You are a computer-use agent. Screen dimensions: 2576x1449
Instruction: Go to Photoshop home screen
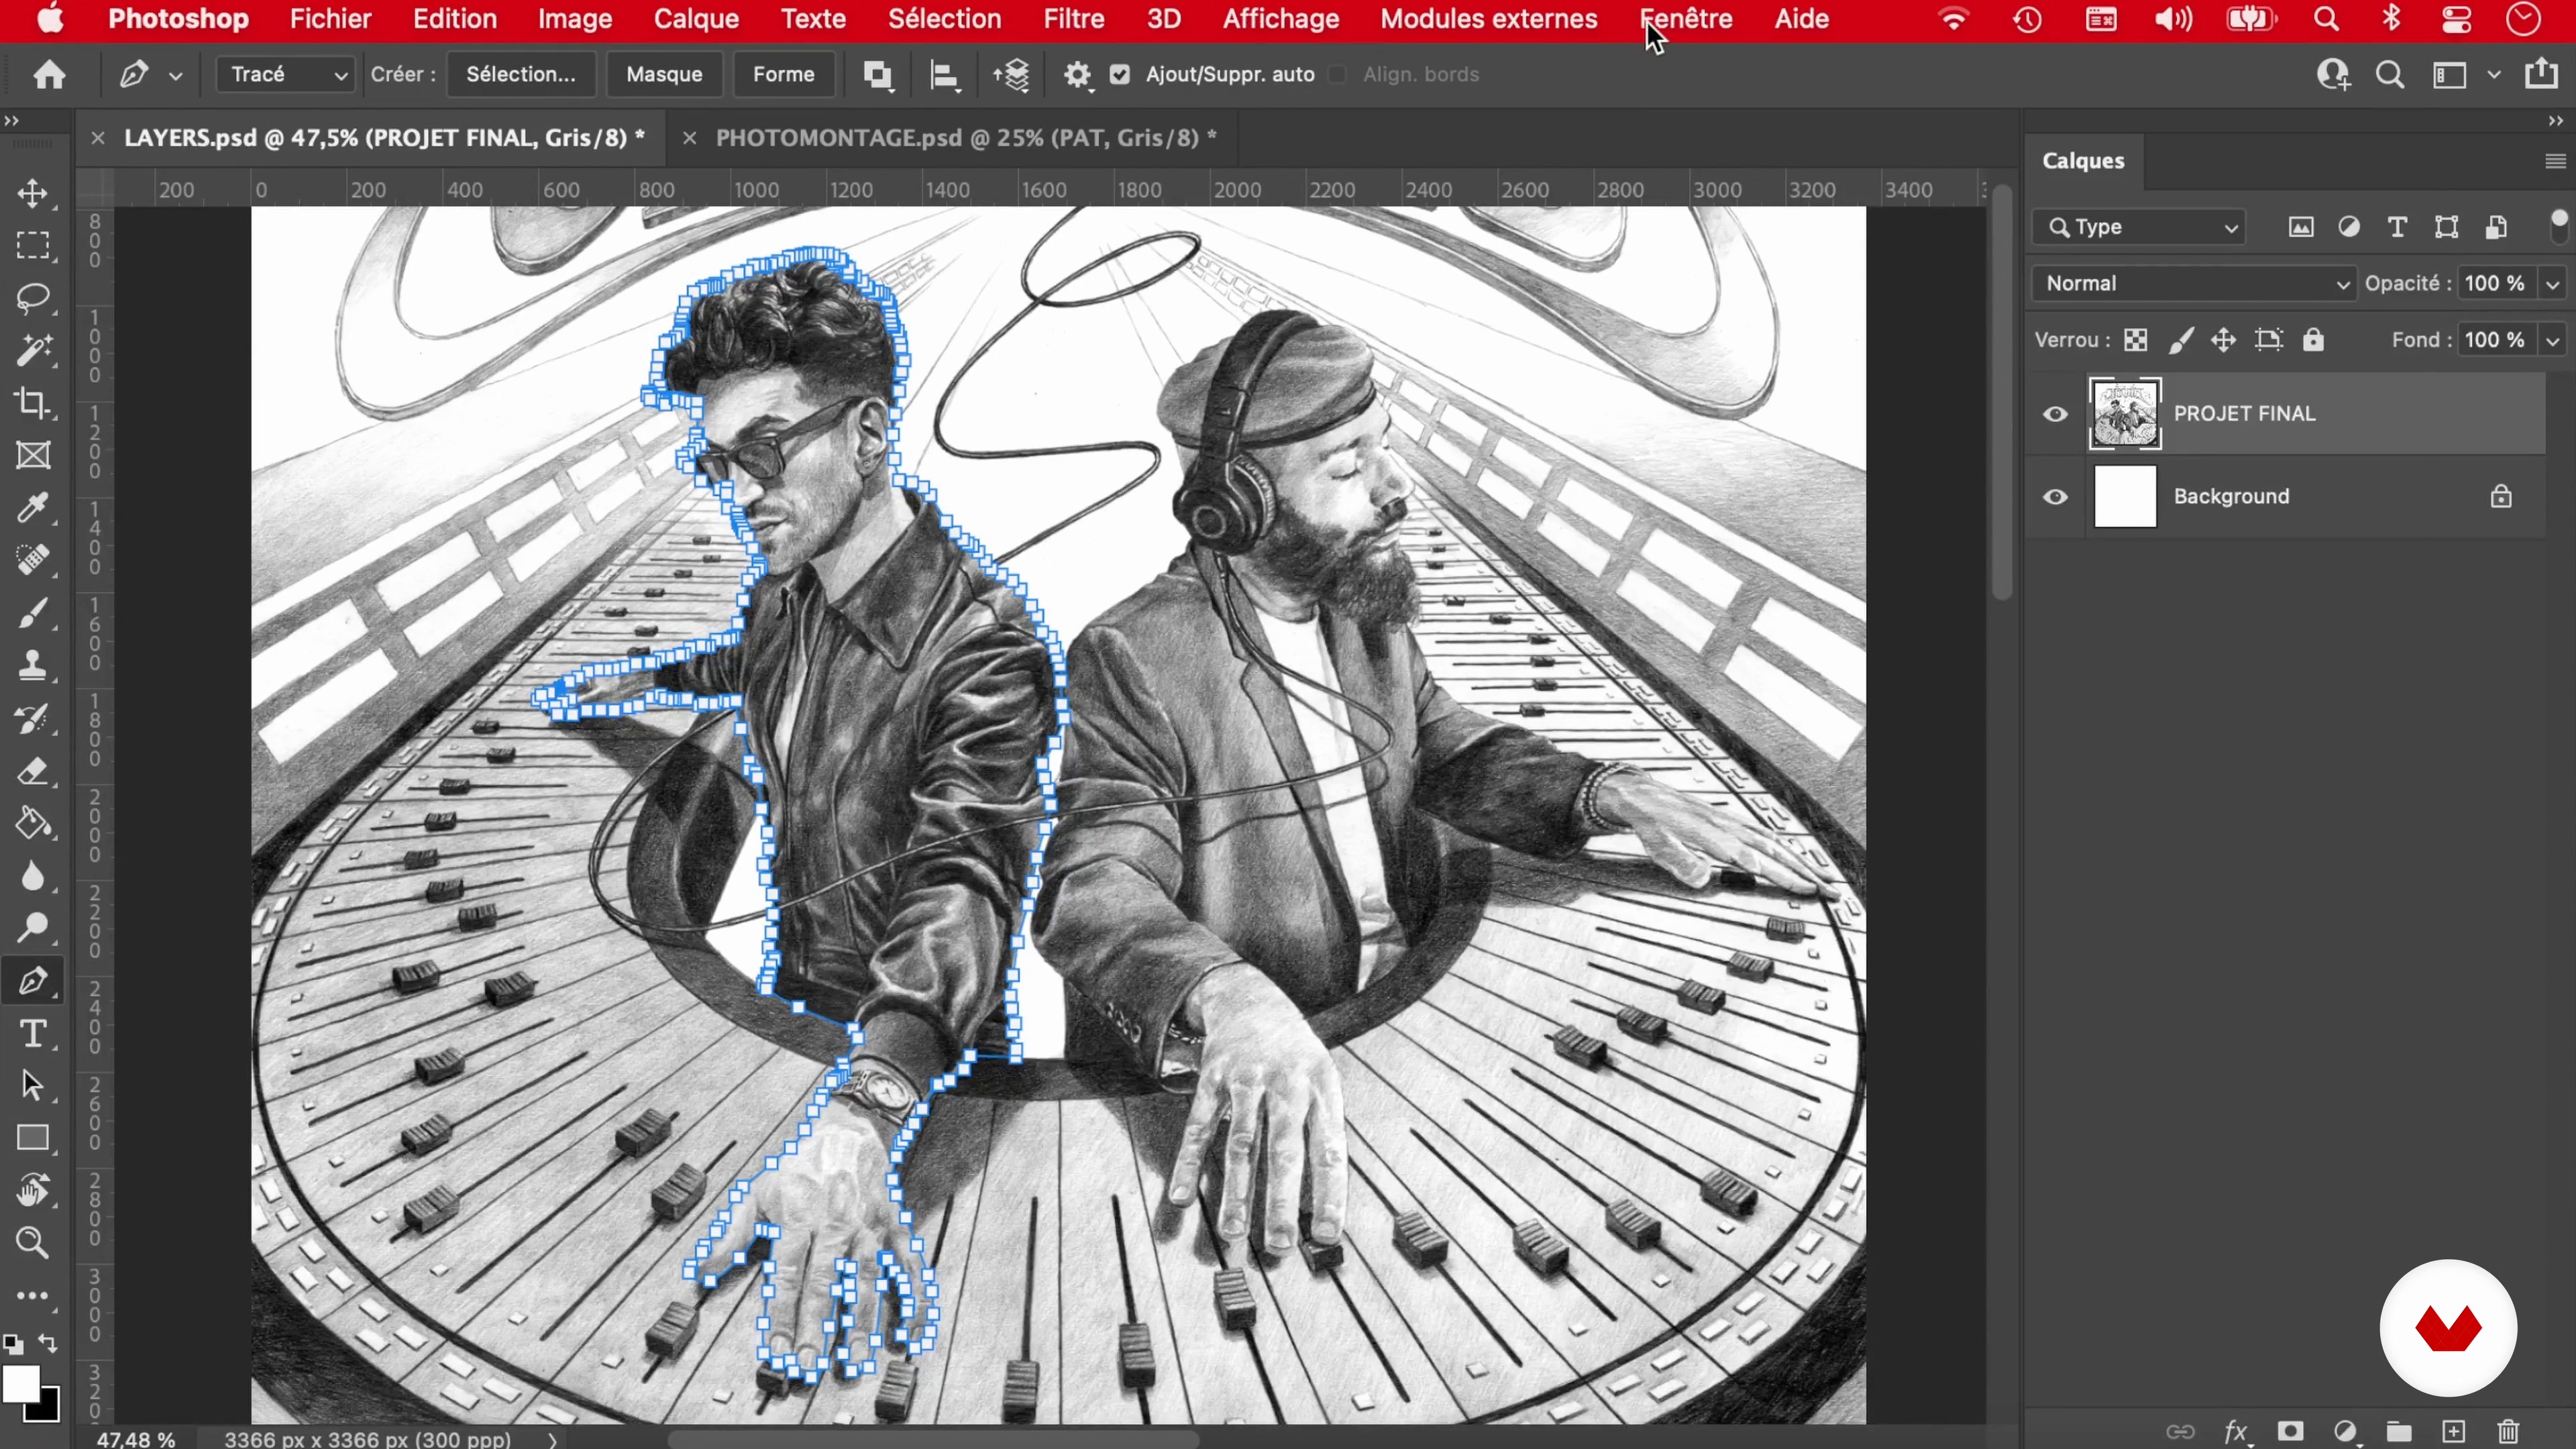(49, 74)
